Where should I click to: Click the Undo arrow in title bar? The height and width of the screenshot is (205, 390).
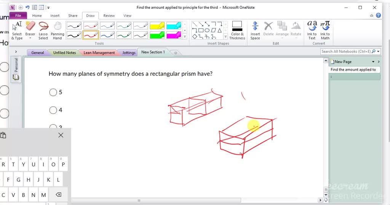tap(27, 7)
